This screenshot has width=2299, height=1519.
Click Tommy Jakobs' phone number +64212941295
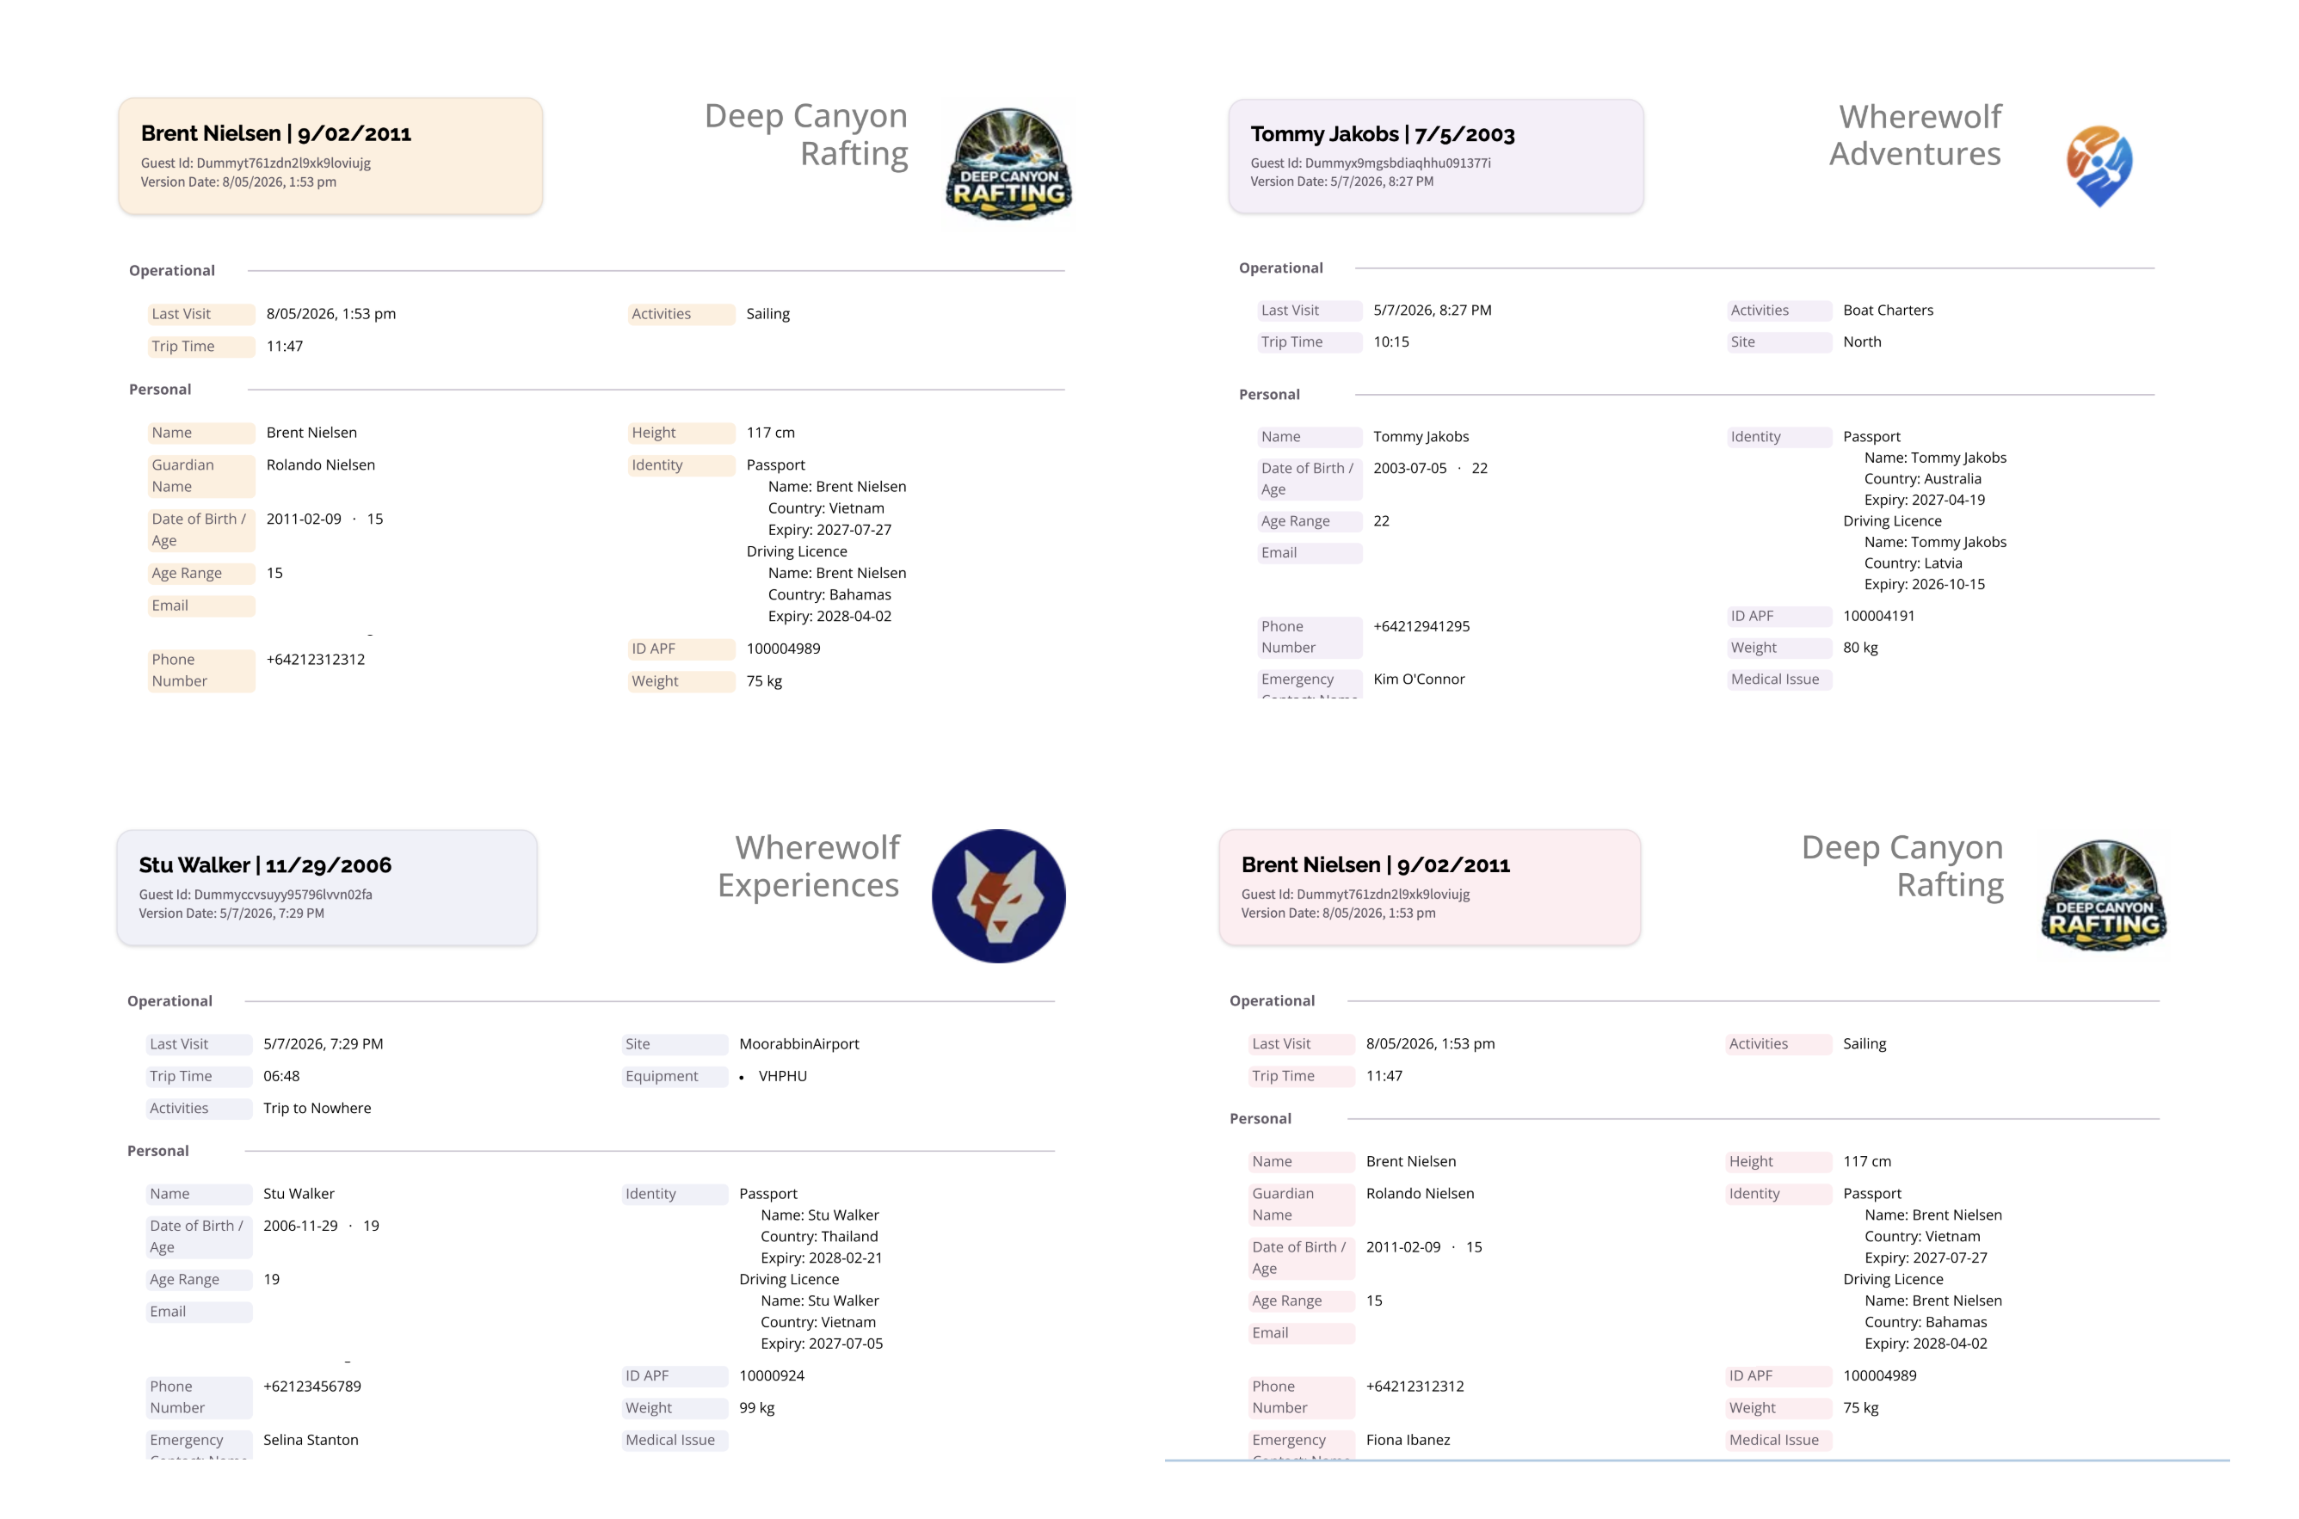[x=1421, y=627]
